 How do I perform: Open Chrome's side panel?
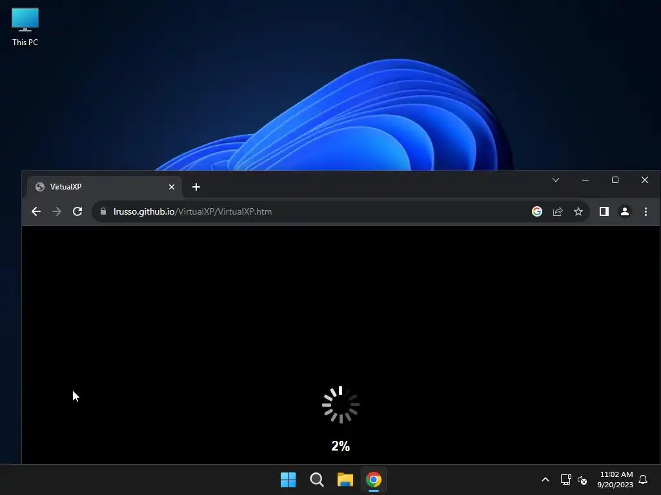click(x=604, y=211)
